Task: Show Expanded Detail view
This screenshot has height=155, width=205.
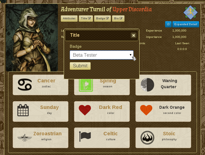Action: (186, 24)
